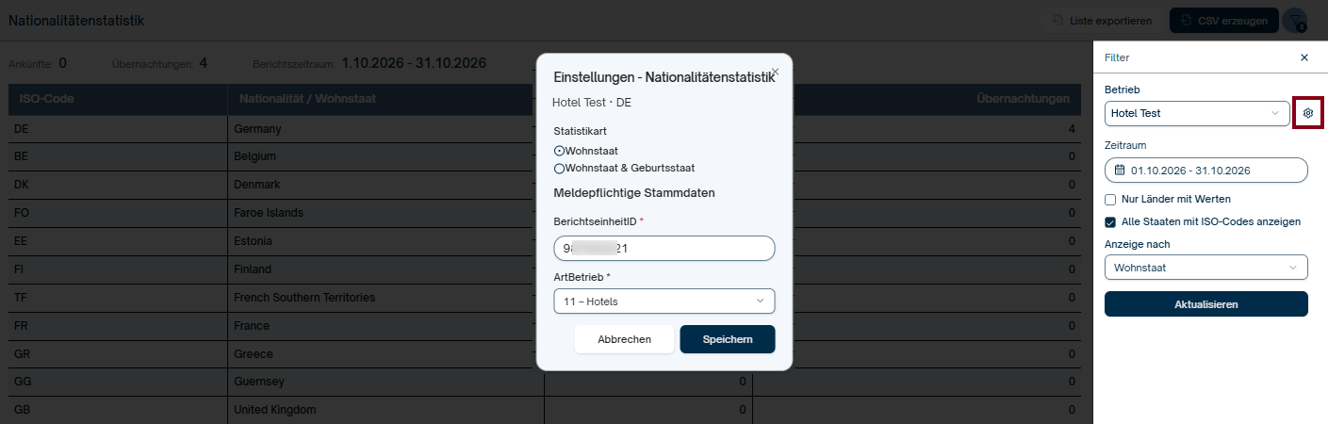Click ISO code GB cell
1328x424 pixels.
pos(118,411)
